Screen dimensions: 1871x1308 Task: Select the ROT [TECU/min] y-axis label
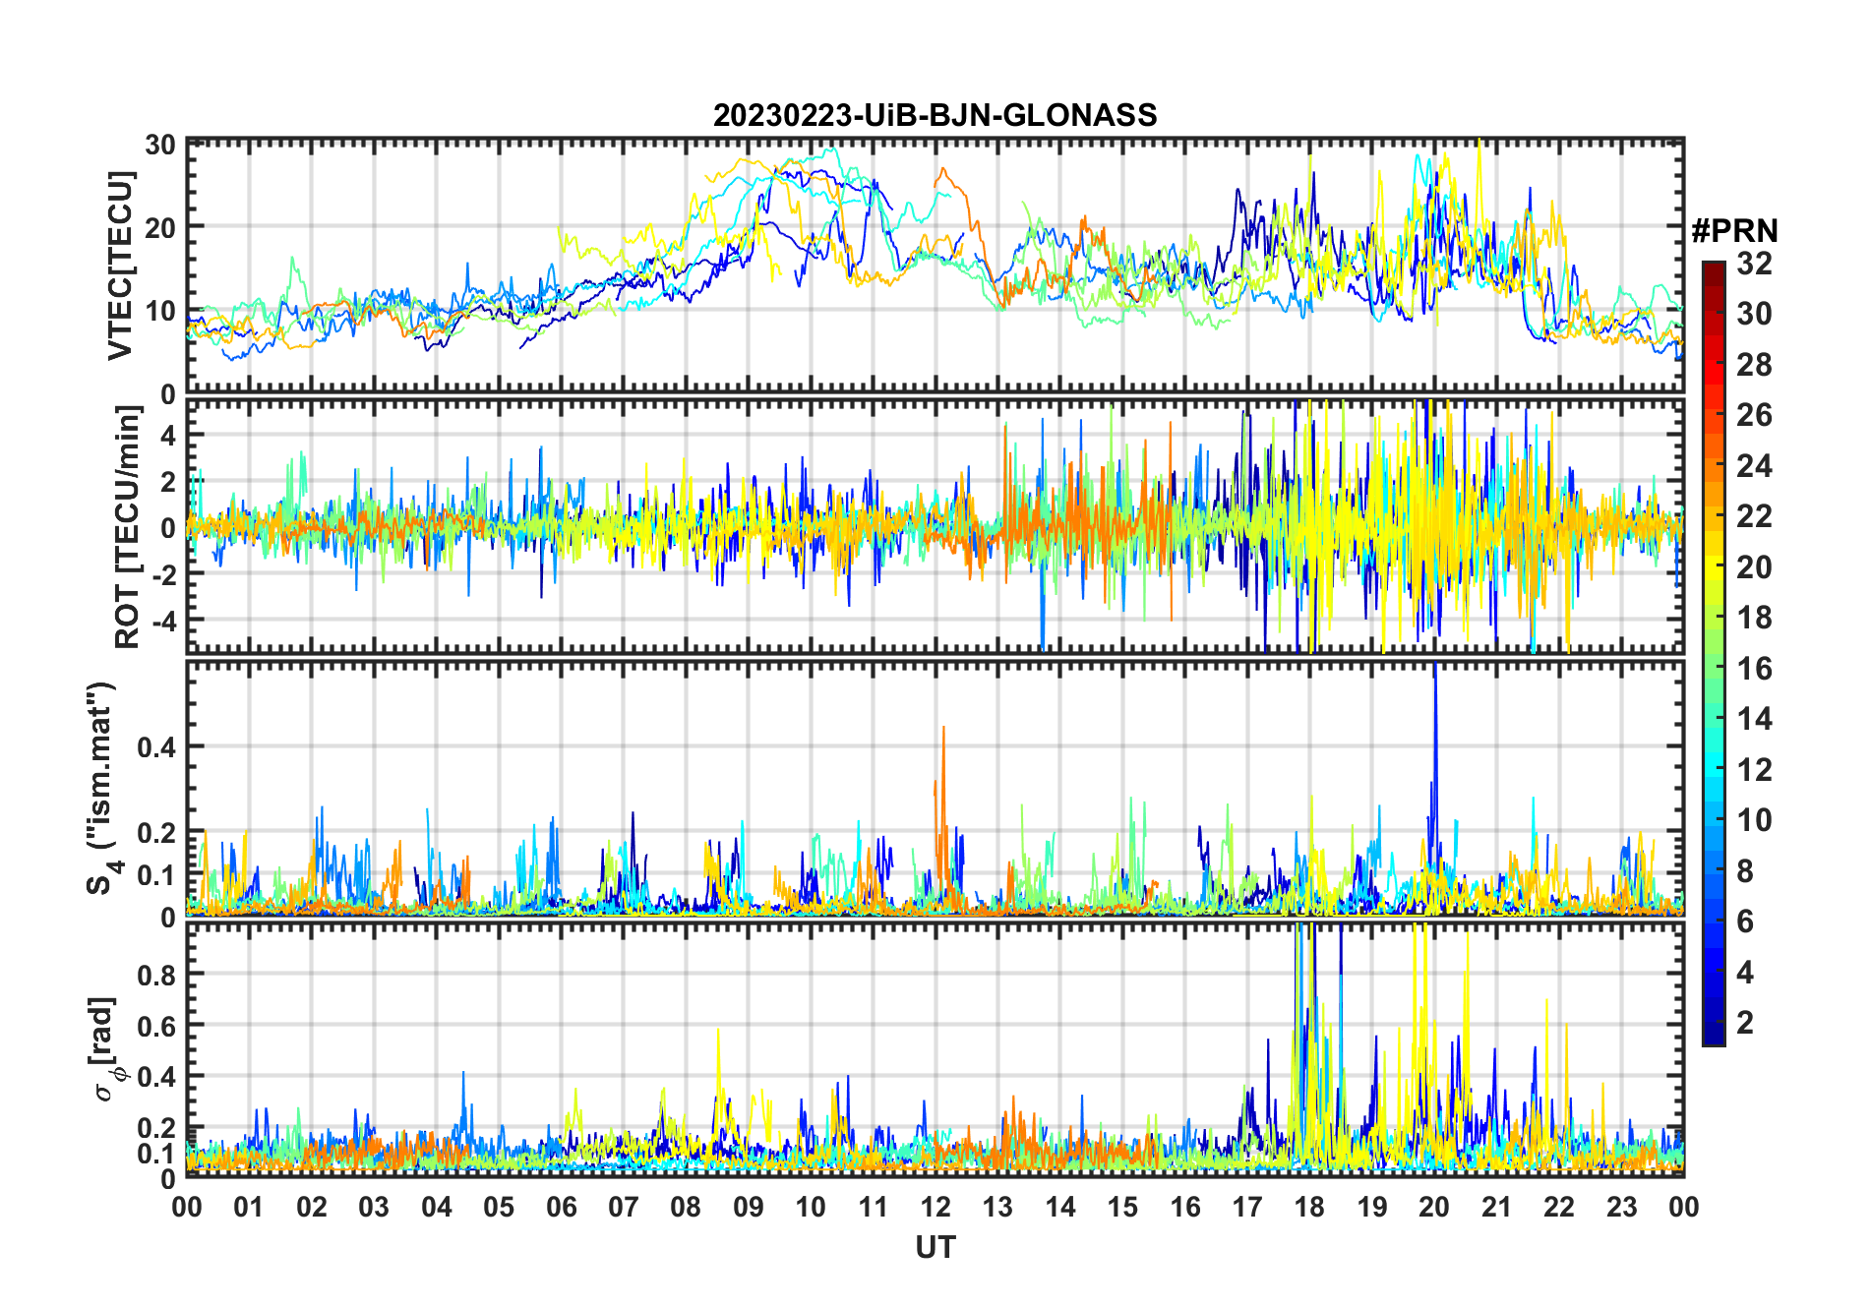128,528
